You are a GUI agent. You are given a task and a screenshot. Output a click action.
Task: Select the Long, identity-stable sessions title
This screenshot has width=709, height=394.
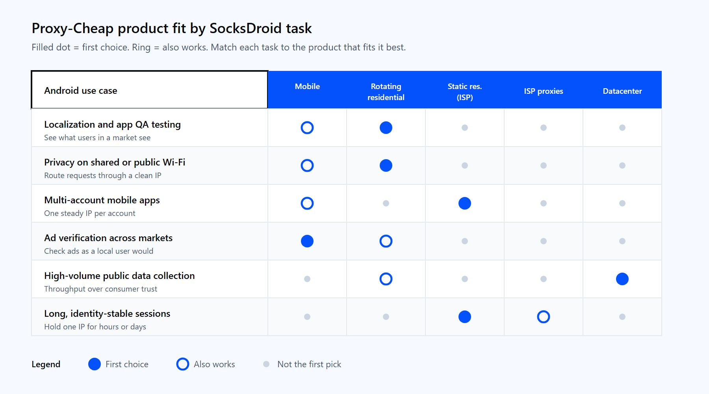pyautogui.click(x=107, y=314)
